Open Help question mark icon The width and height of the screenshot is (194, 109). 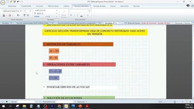pyautogui.click(x=192, y=6)
